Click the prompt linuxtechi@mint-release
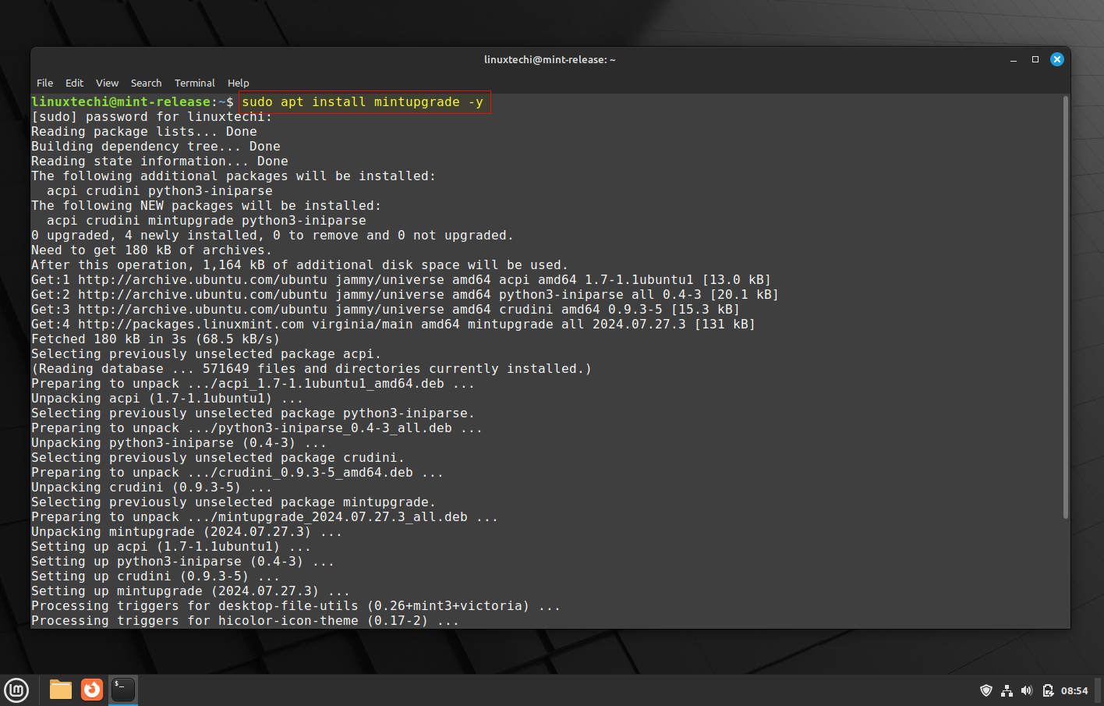 (121, 102)
